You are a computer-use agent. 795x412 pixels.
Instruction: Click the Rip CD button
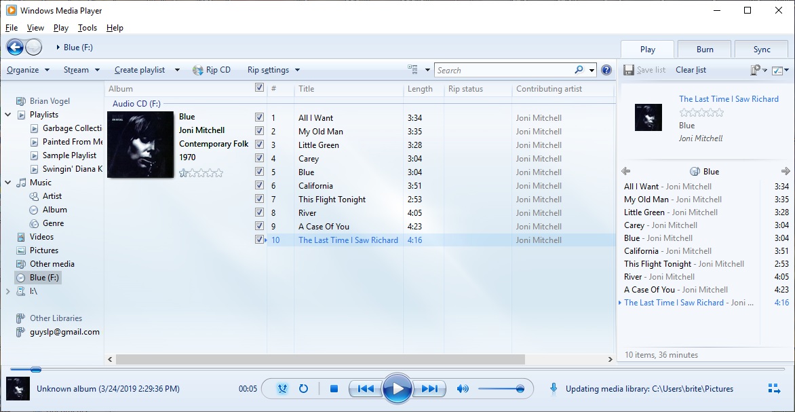pyautogui.click(x=212, y=70)
